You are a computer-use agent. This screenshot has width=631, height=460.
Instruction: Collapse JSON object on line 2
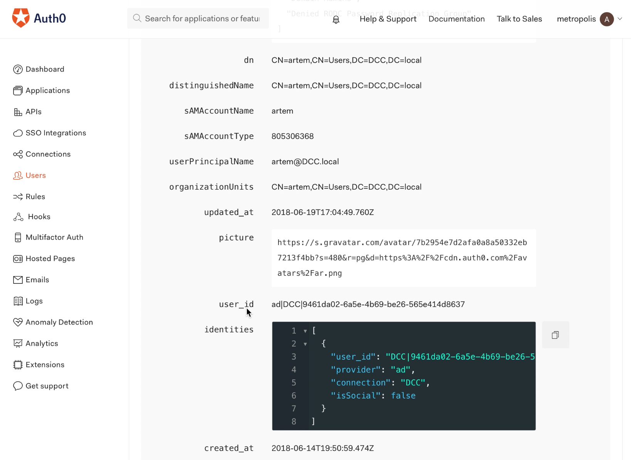305,344
